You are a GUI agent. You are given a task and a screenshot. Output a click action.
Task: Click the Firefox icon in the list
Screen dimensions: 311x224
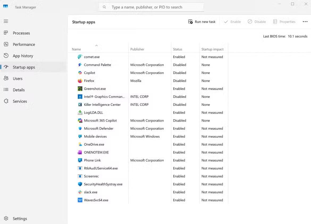tap(80, 81)
